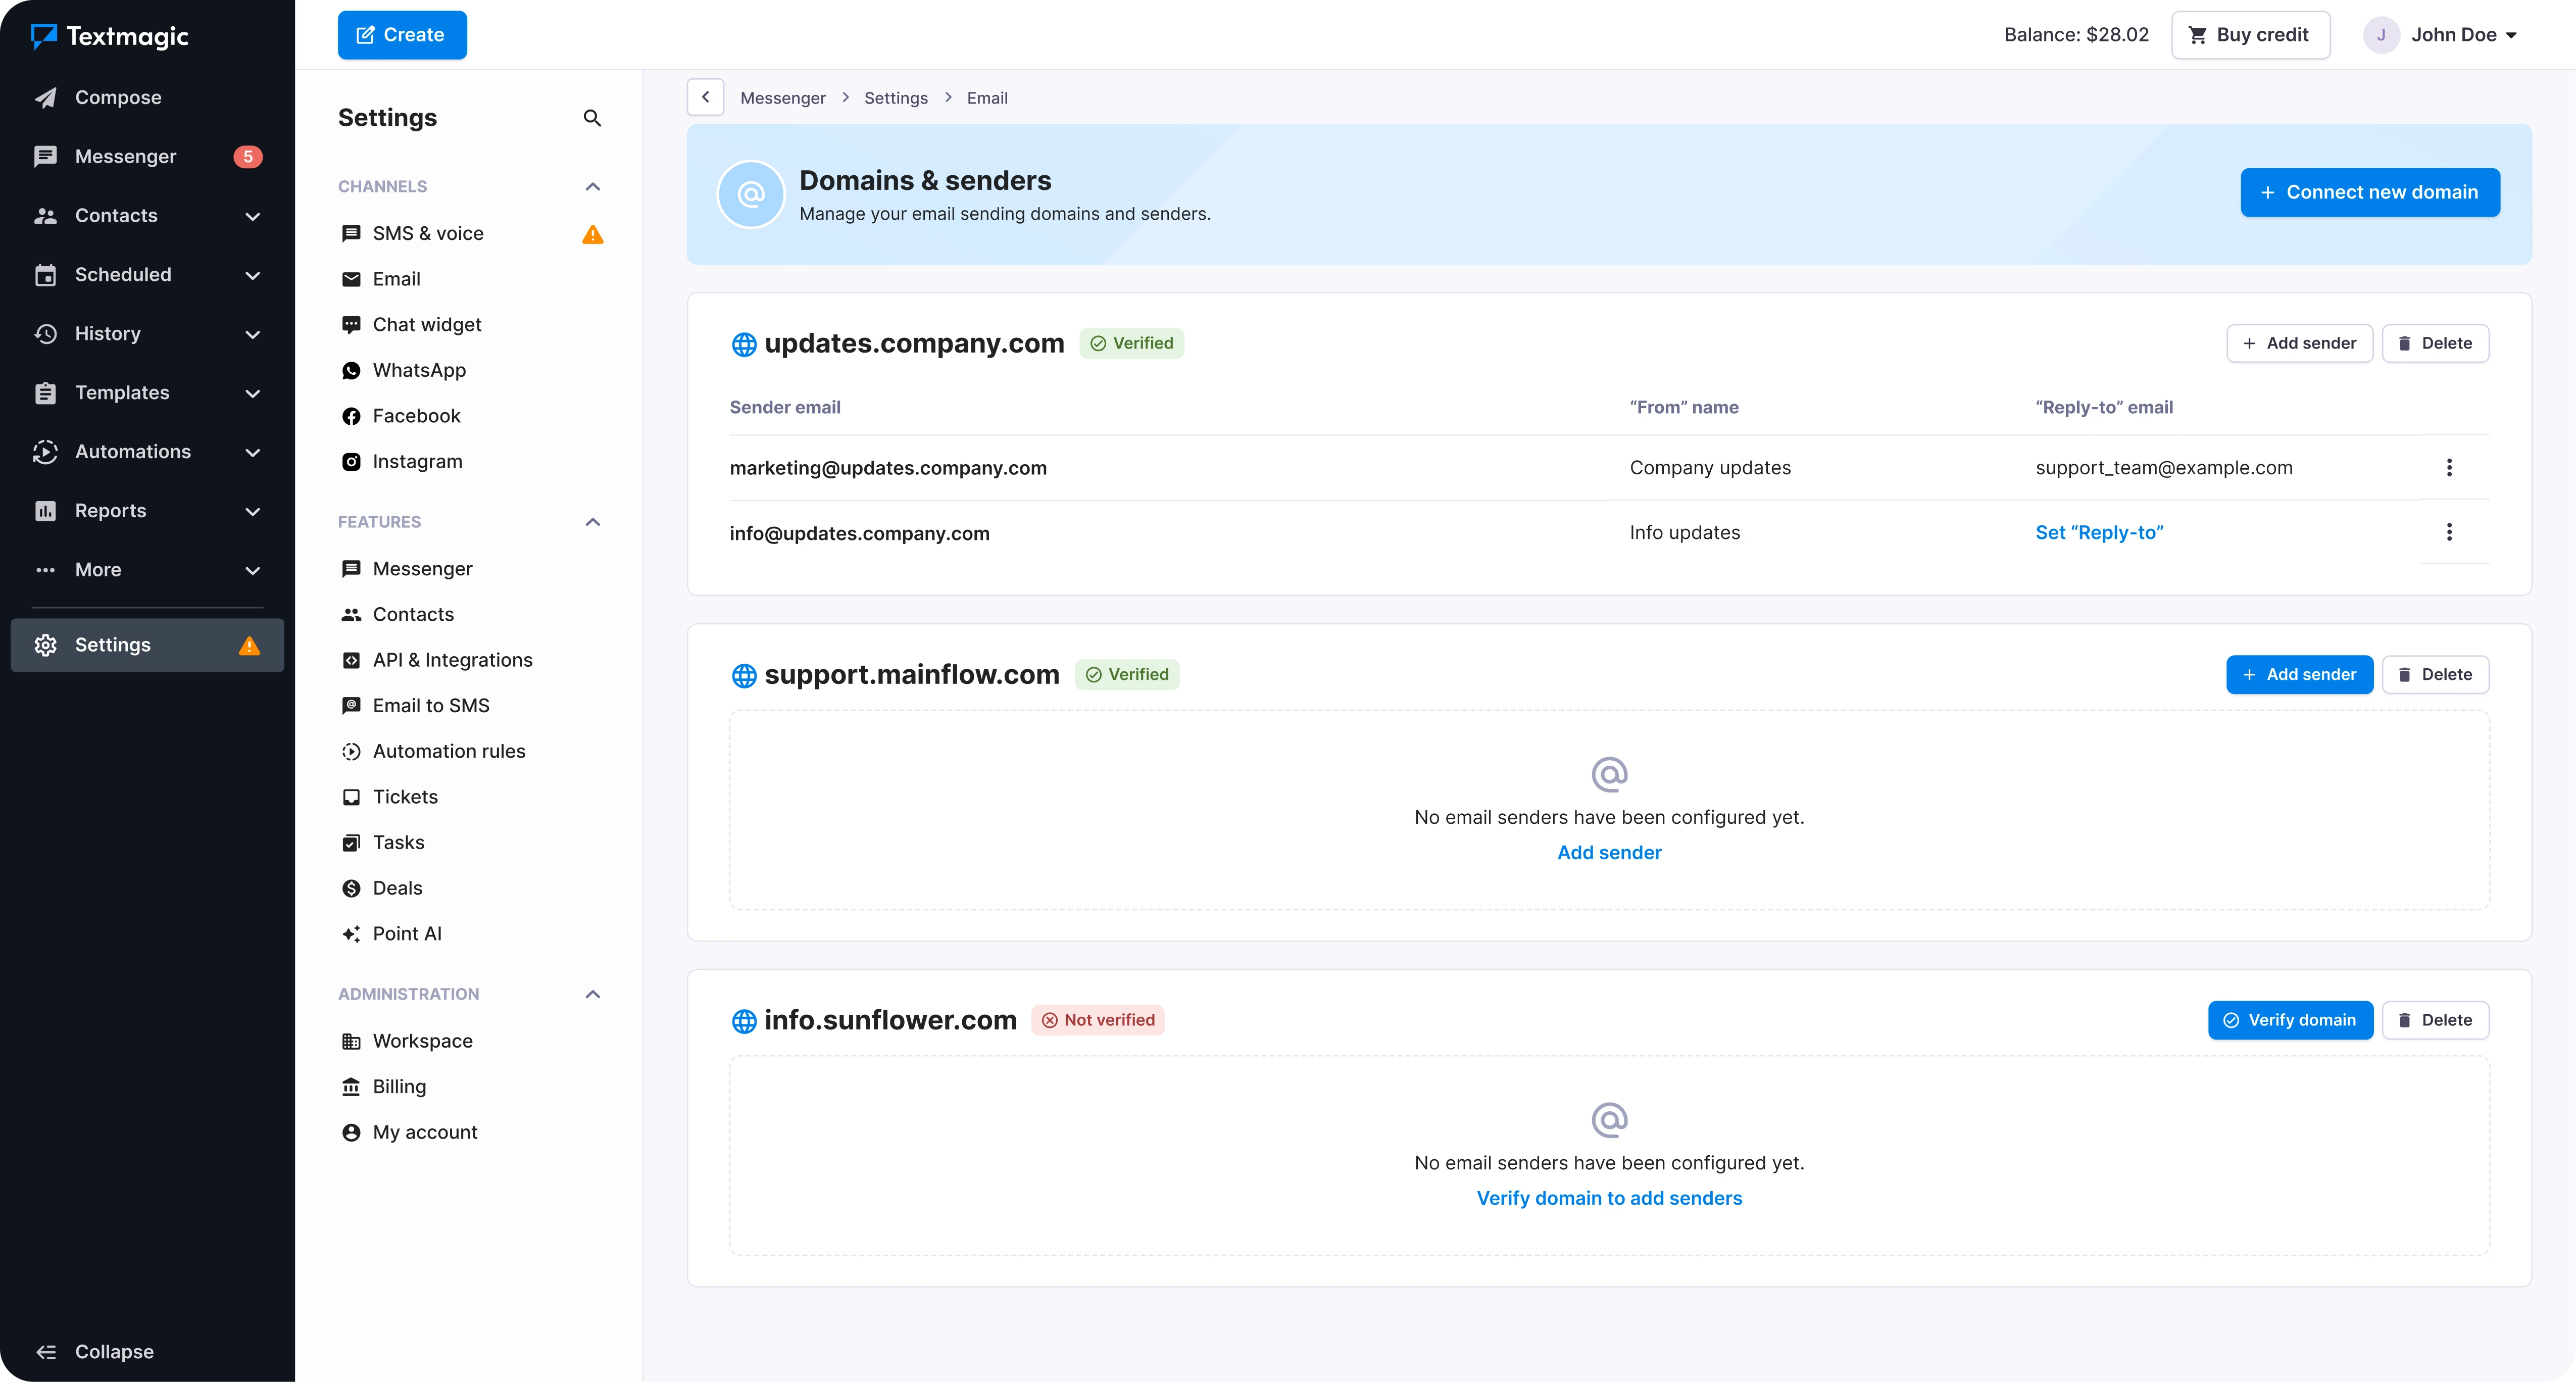Open the settings search magnifier icon

point(592,118)
